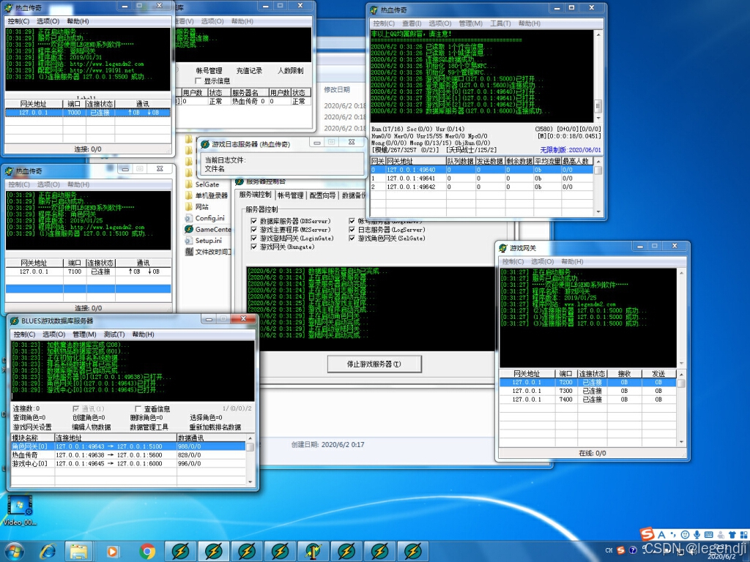Screen dimensions: 750x562
Task: Toggle the 游戏主要程序 (M2Server) checkbox
Action: (x=254, y=229)
